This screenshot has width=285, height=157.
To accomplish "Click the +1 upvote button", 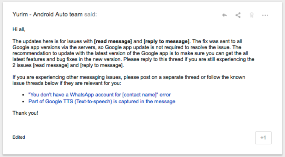I will 263,138.
